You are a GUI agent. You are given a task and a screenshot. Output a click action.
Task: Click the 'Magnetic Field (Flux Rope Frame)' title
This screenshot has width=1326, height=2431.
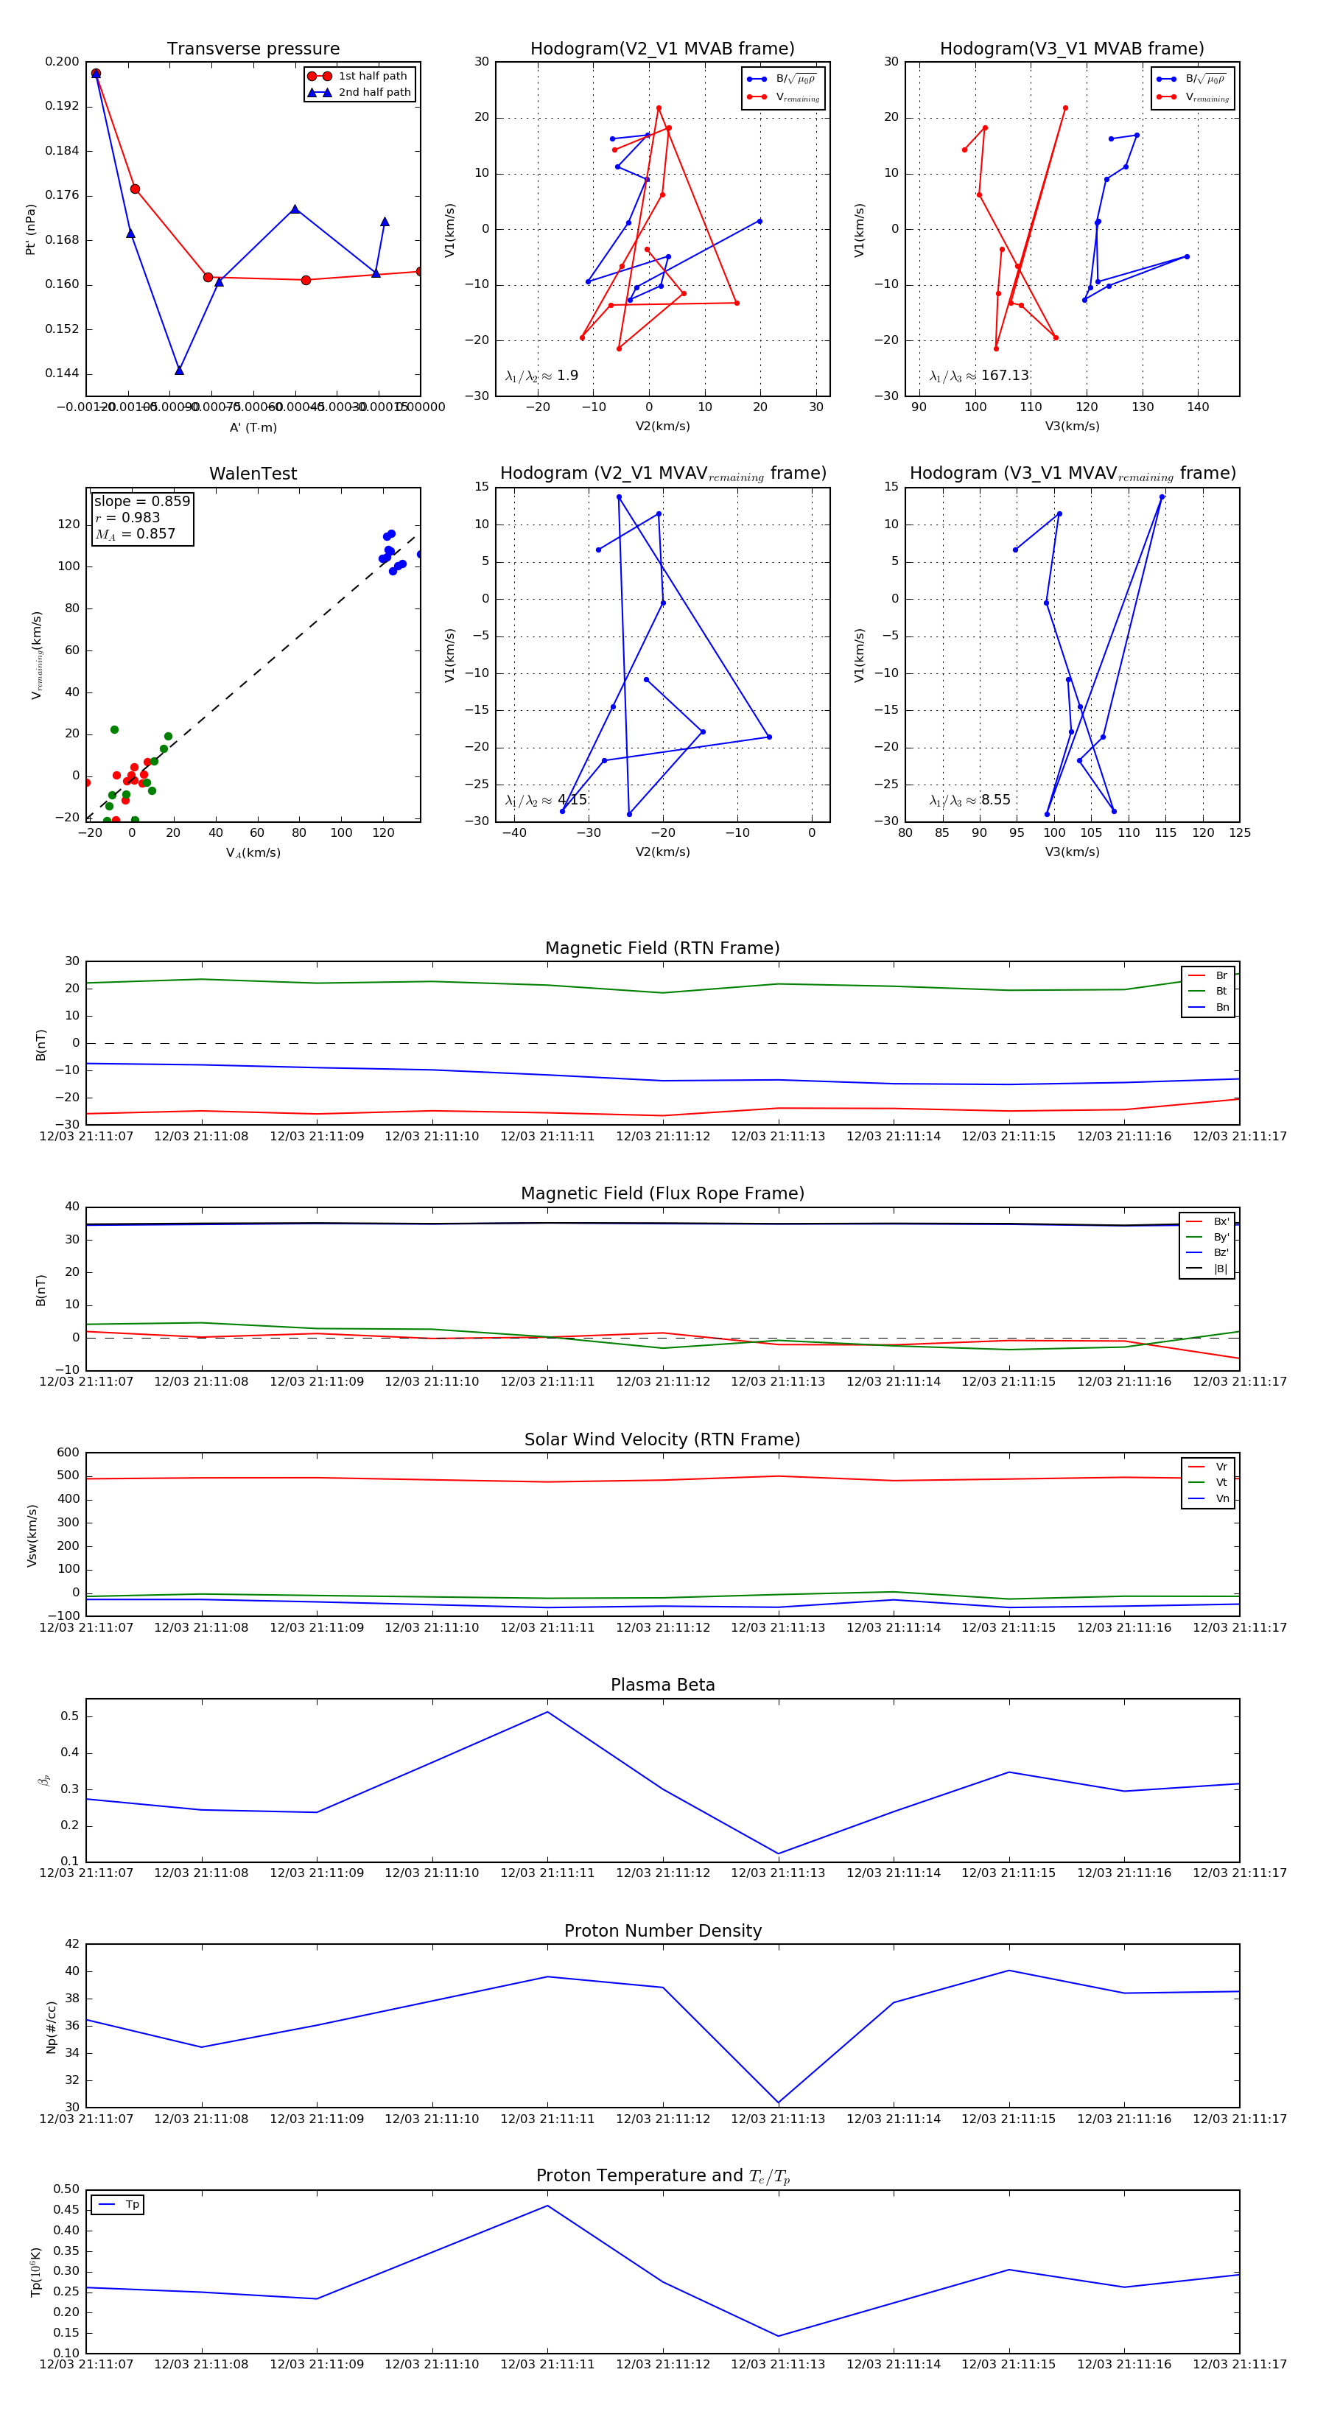(x=662, y=1194)
